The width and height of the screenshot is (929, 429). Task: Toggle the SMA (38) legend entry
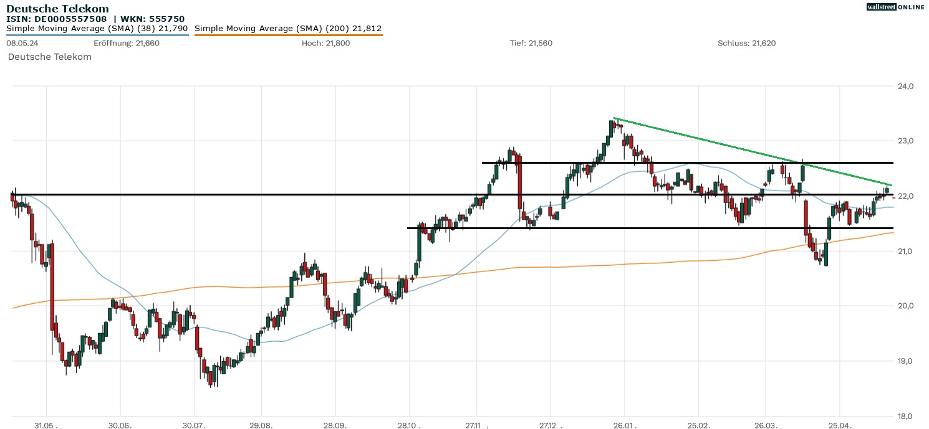pyautogui.click(x=97, y=29)
